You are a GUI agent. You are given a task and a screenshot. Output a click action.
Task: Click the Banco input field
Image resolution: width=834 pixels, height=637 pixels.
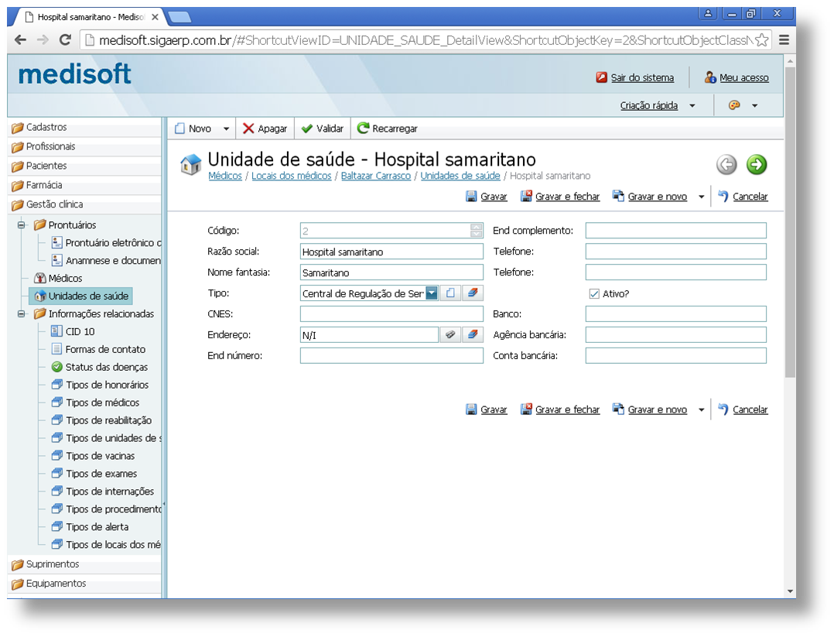coord(676,314)
